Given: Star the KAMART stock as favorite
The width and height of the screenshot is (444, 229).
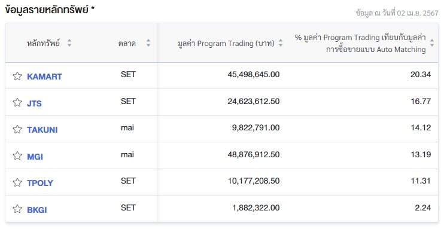Looking at the screenshot, I should (17, 76).
